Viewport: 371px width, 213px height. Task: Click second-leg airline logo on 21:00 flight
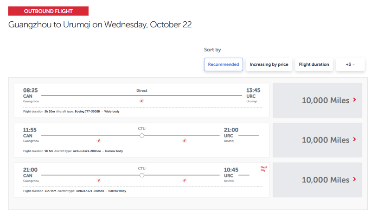click(x=184, y=181)
